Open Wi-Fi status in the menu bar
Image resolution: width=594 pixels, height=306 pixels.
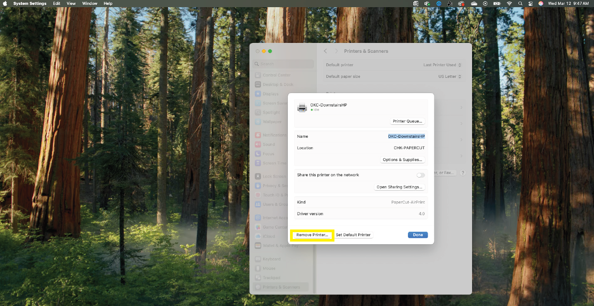click(509, 4)
